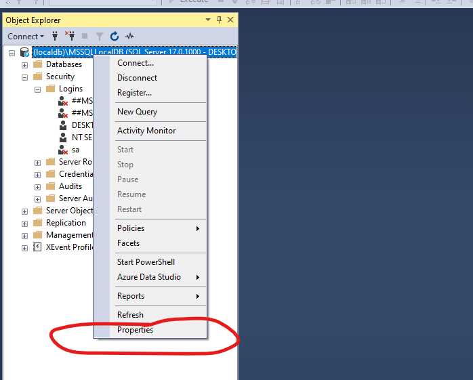Select the sa login icon
This screenshot has height=380, width=473.
pos(63,150)
